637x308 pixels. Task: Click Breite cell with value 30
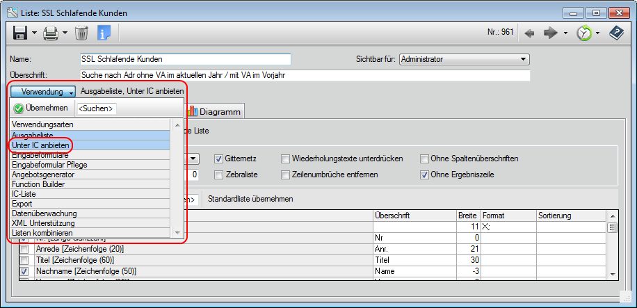(467, 260)
